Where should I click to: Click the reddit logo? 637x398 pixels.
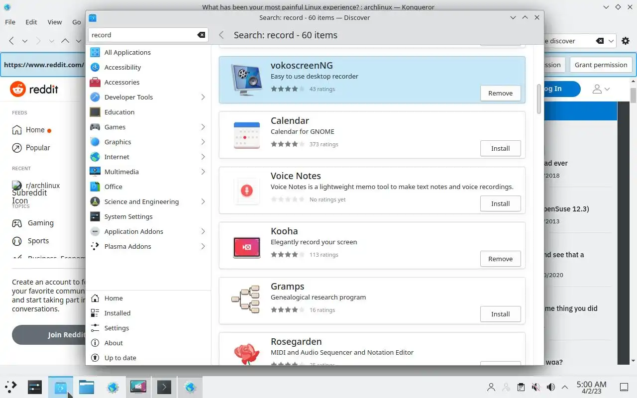pos(34,89)
